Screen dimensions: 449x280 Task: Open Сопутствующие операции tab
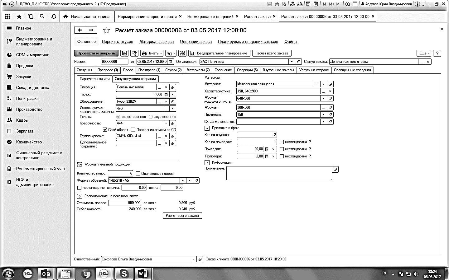click(x=135, y=79)
